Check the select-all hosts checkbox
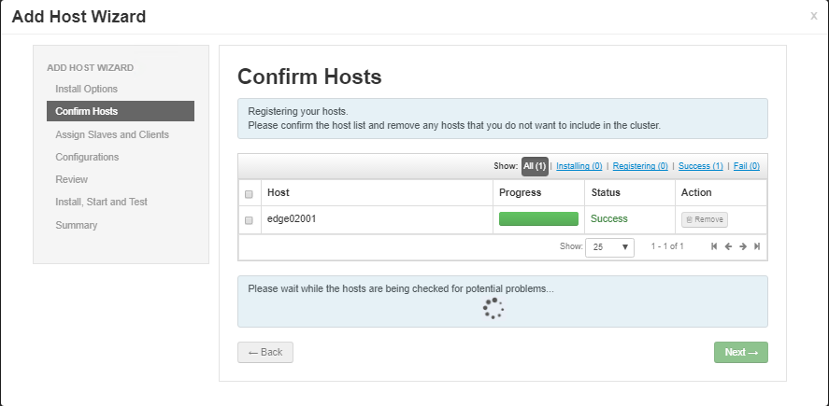This screenshot has width=829, height=406. [x=249, y=194]
